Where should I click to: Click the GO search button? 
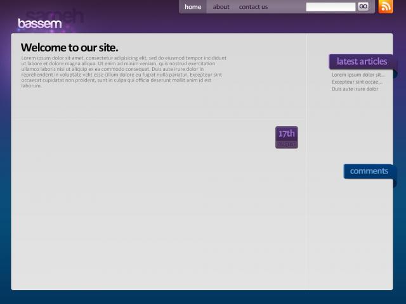pos(363,6)
